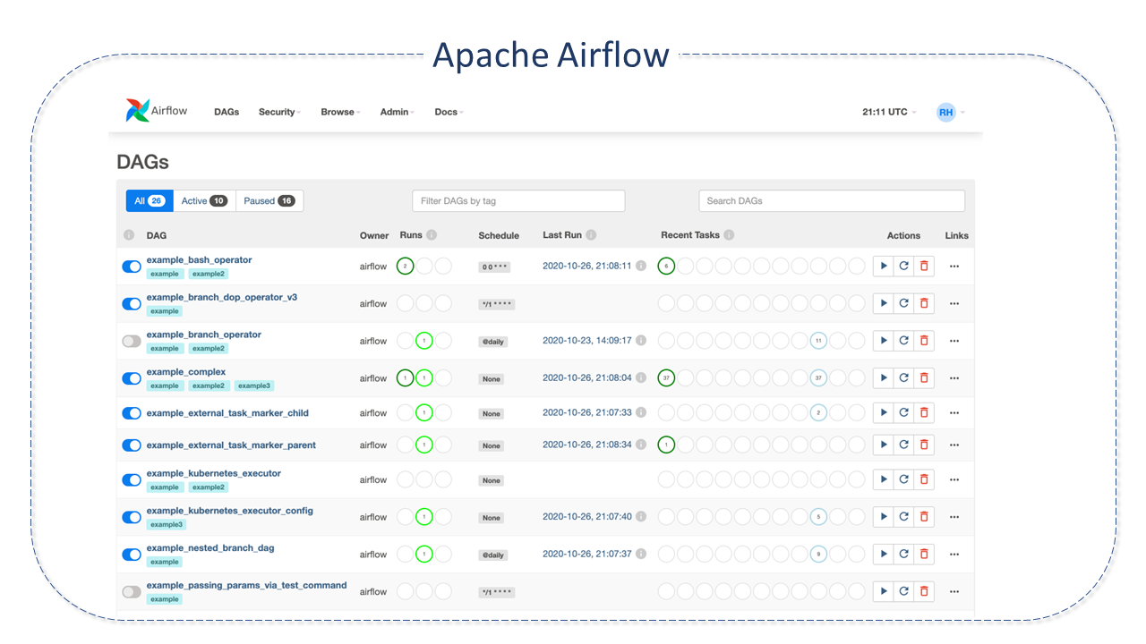Click the Filter DAGs by tag field
The height and width of the screenshot is (644, 1146).
coord(518,201)
